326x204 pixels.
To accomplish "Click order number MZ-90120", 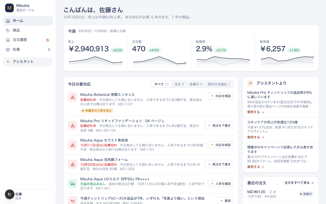I will pyautogui.click(x=256, y=192).
